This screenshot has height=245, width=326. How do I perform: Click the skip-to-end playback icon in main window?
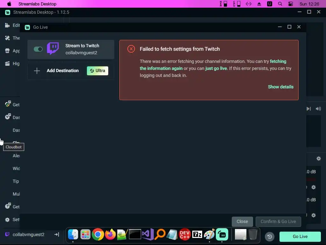click(x=309, y=109)
